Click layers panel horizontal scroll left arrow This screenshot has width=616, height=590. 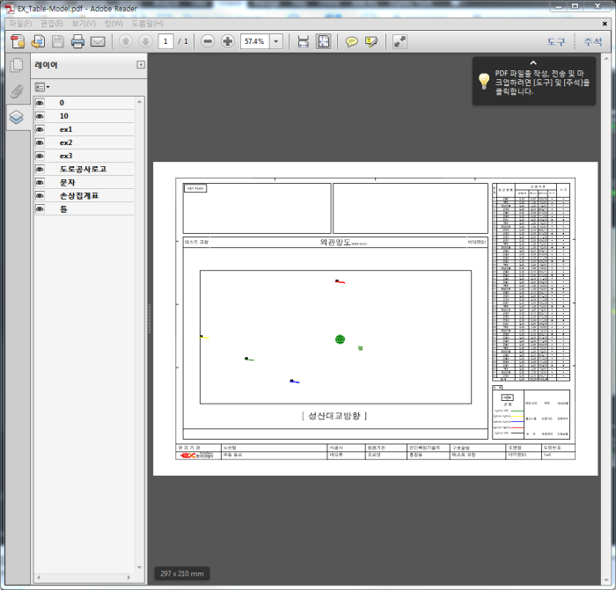39,578
